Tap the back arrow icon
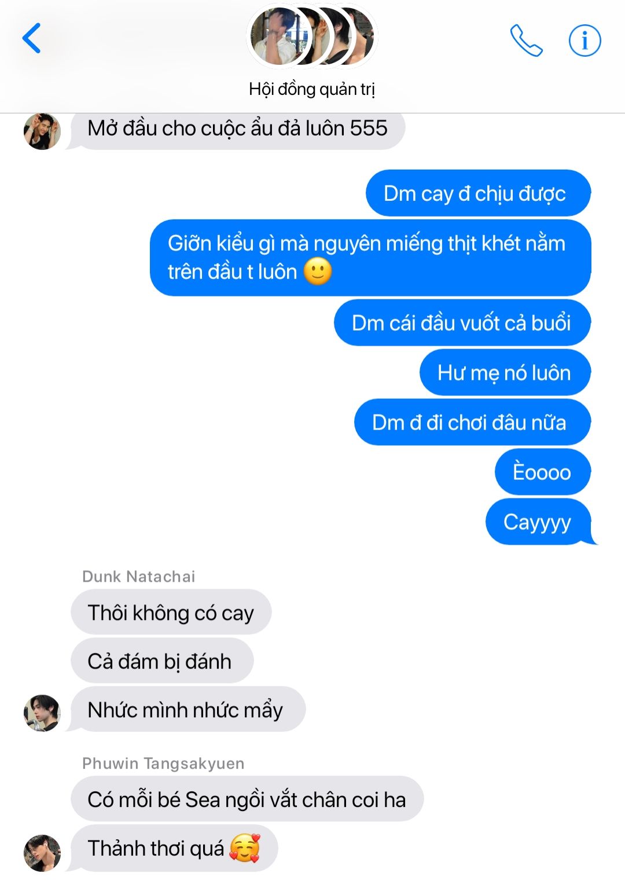Screen dimensions: 625x888 [x=31, y=38]
